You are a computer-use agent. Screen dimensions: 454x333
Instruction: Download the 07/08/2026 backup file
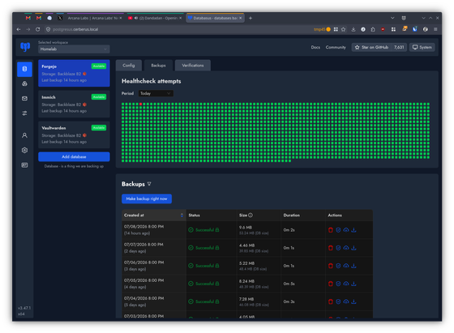click(x=353, y=230)
